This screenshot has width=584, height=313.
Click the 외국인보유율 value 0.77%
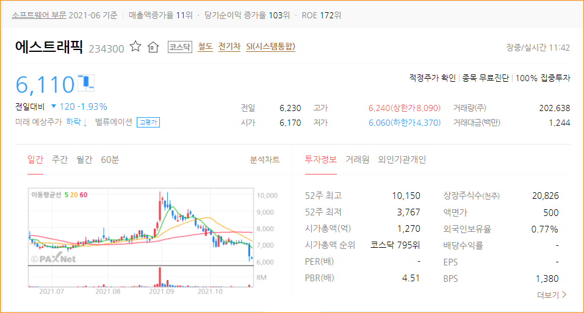[544, 229]
